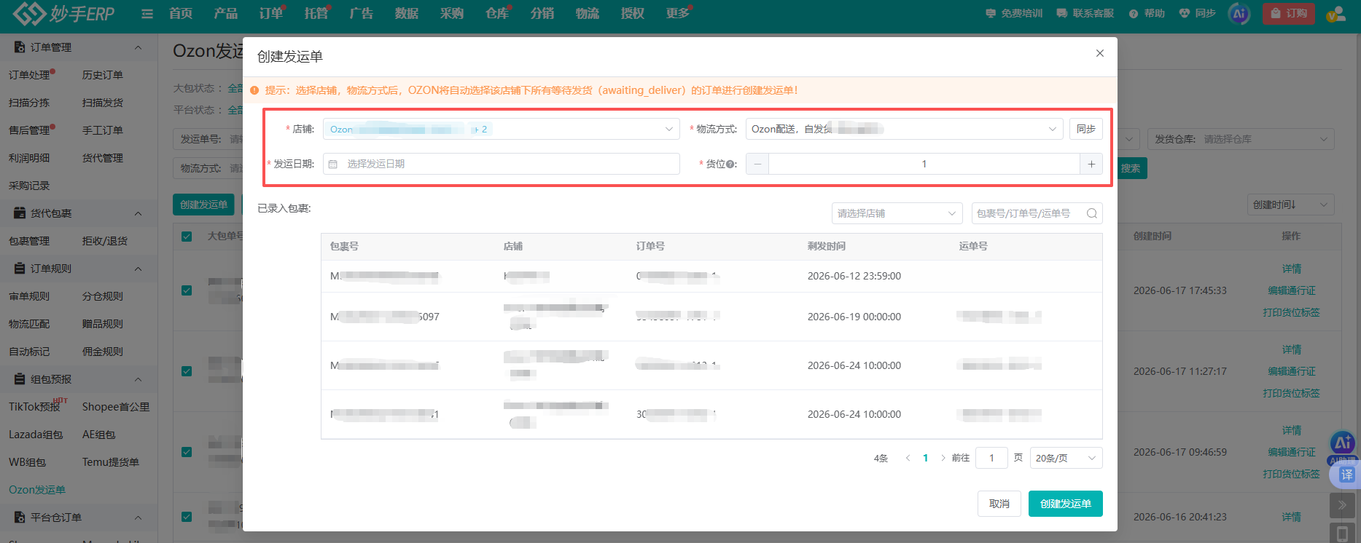Open 订单处理 in the sidebar
This screenshot has width=1361, height=543.
click(x=29, y=75)
